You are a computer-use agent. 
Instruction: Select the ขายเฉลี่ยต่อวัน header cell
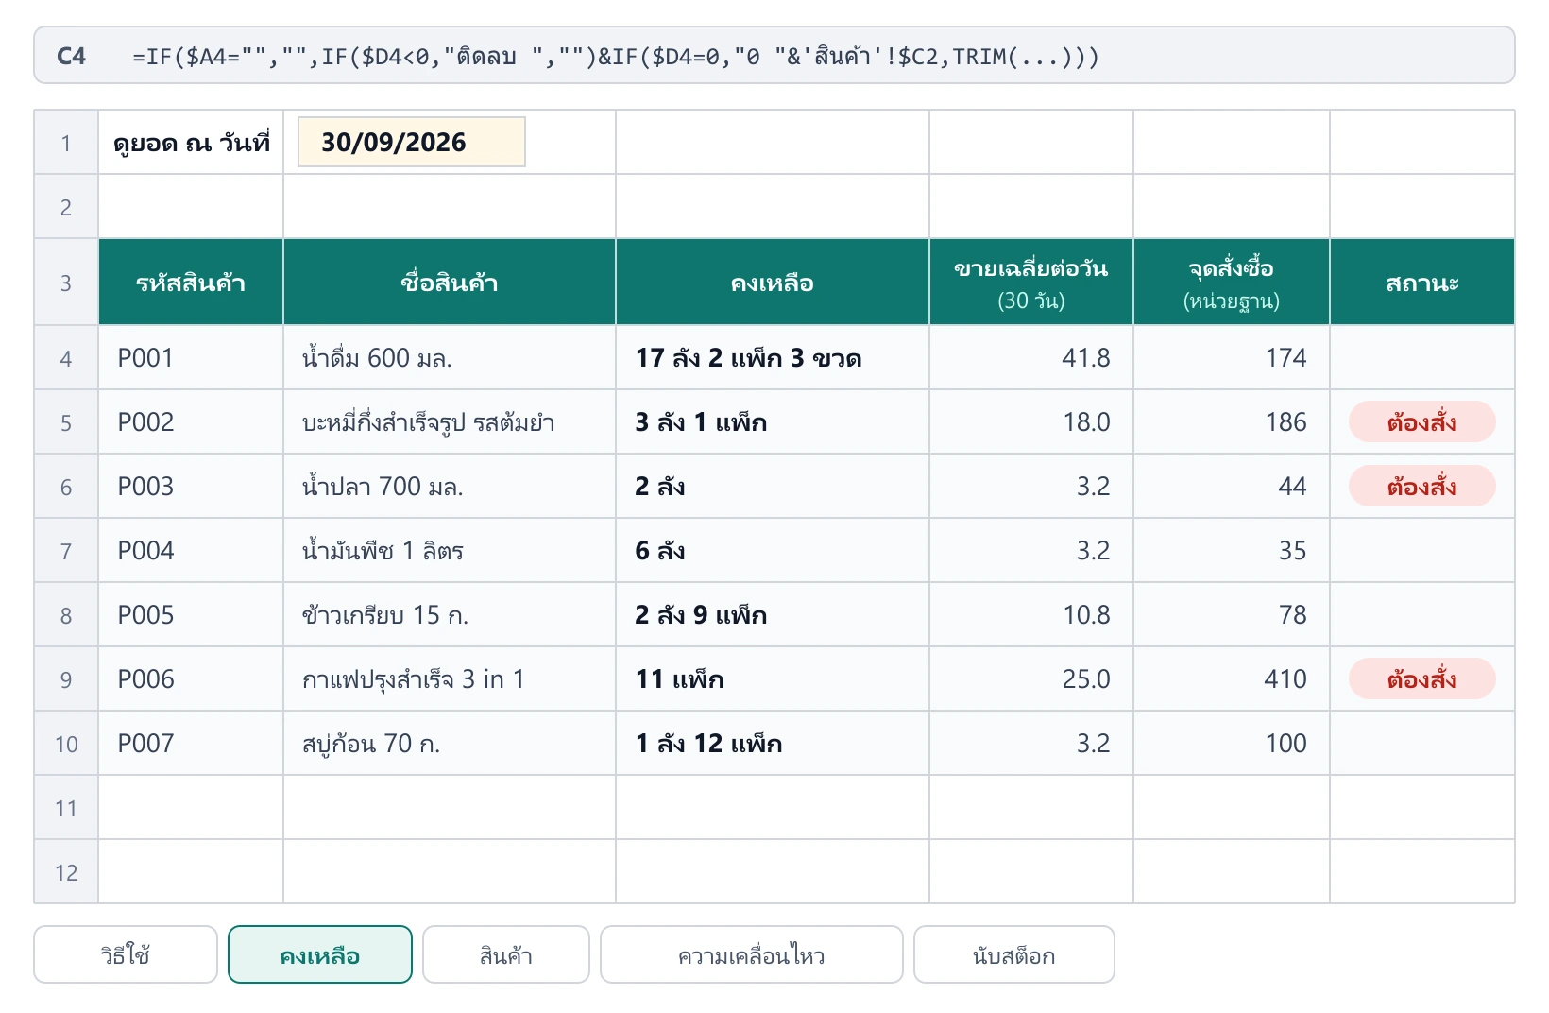click(1031, 283)
